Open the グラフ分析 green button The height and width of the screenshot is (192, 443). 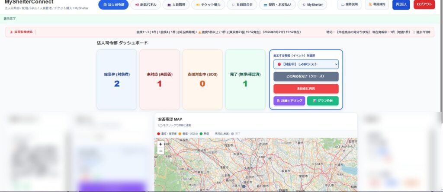tap(323, 101)
